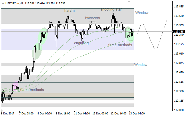Click the chart shift triangle marker at top
The image size is (185, 117).
point(130,2)
